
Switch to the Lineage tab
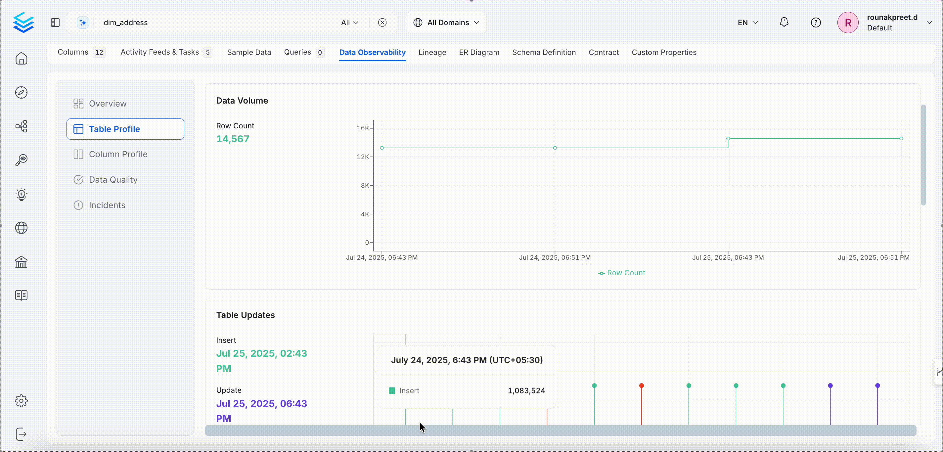coord(432,52)
